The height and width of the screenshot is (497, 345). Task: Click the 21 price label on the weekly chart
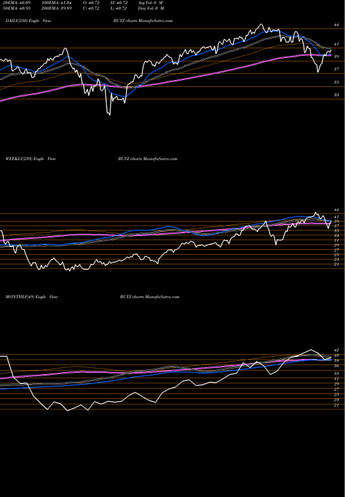337,264
